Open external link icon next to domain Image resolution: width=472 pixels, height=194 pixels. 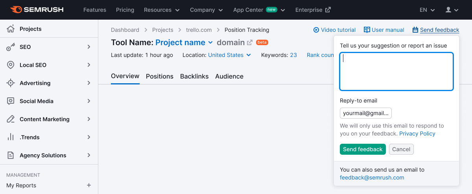[x=249, y=42]
